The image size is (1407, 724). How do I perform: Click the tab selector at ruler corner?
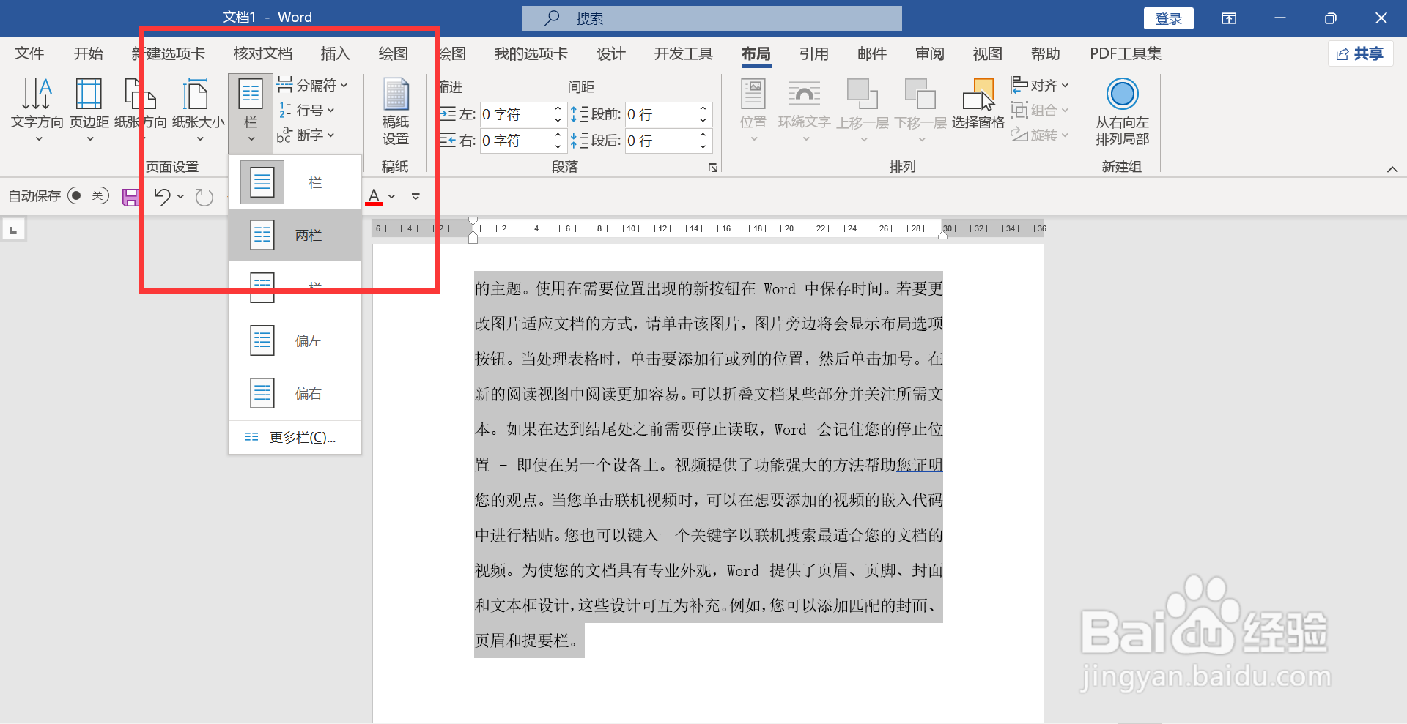pyautogui.click(x=13, y=230)
